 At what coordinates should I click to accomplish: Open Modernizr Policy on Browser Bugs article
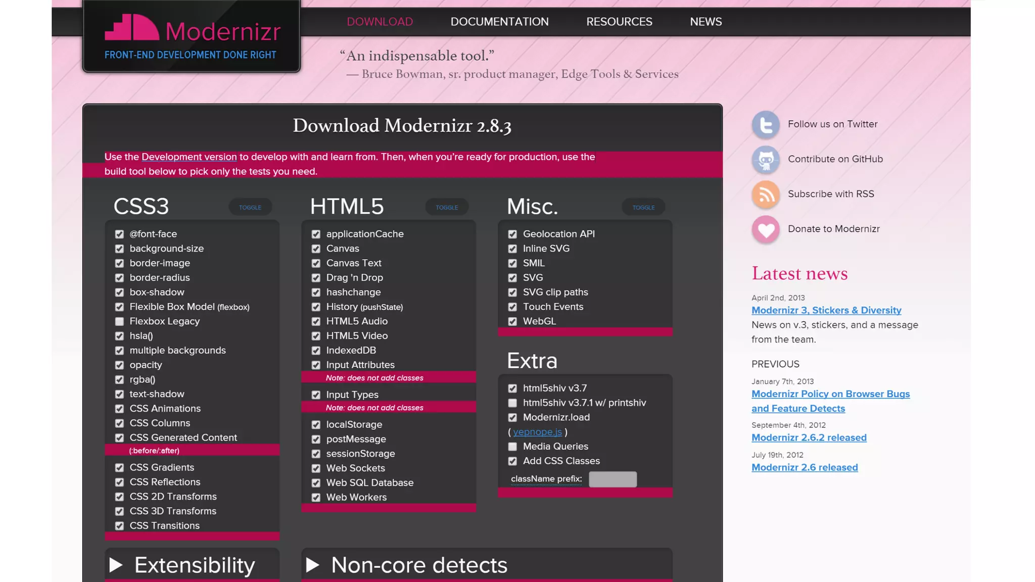(x=830, y=401)
